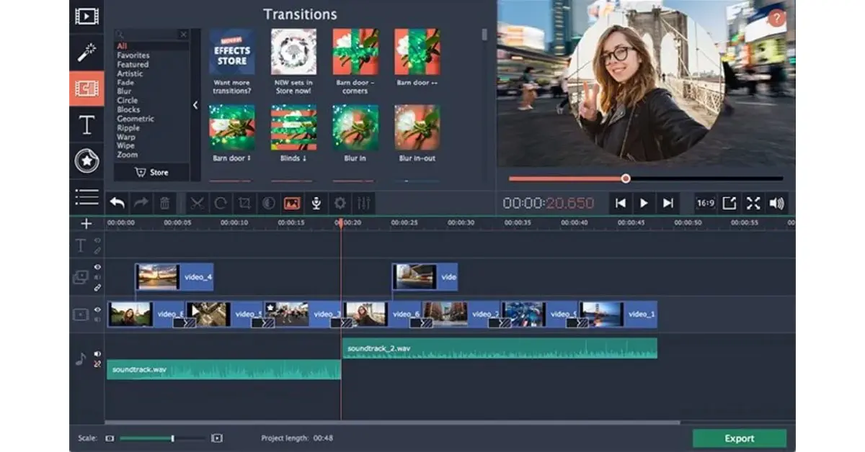
Task: Select the Geometric transitions category
Action: (x=135, y=119)
